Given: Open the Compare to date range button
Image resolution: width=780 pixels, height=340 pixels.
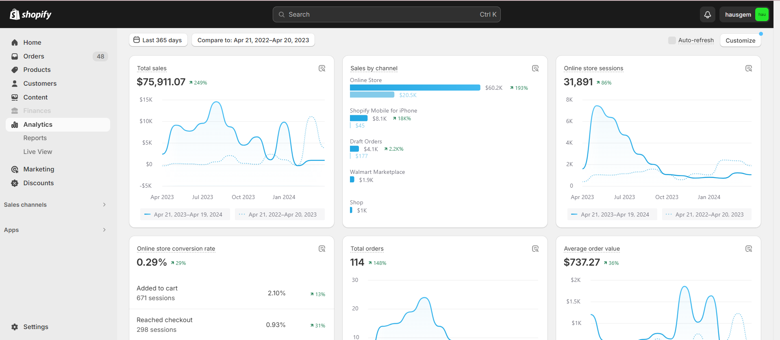Looking at the screenshot, I should pos(253,40).
